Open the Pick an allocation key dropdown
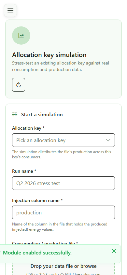 click(63, 140)
